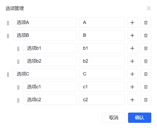157x128 pixels.
Task: Click the 选项B name input field
Action: coord(44,35)
